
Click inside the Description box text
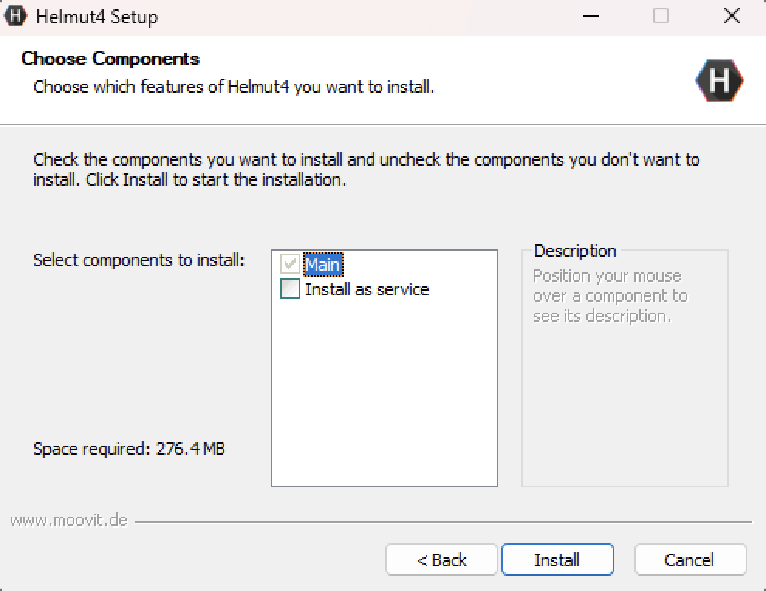(x=609, y=296)
